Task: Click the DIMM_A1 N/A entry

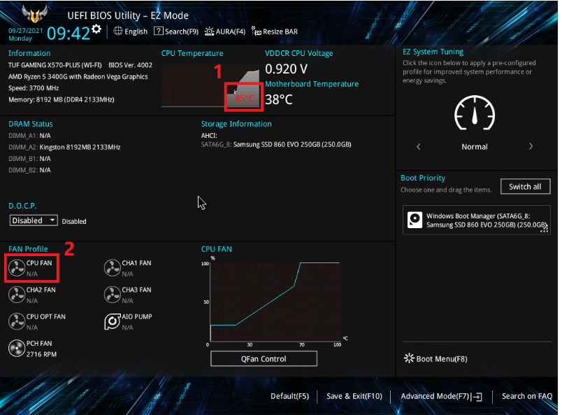Action: [29, 136]
